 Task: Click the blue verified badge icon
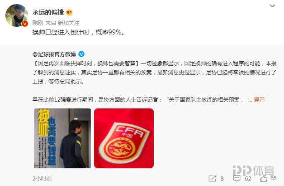81,54
